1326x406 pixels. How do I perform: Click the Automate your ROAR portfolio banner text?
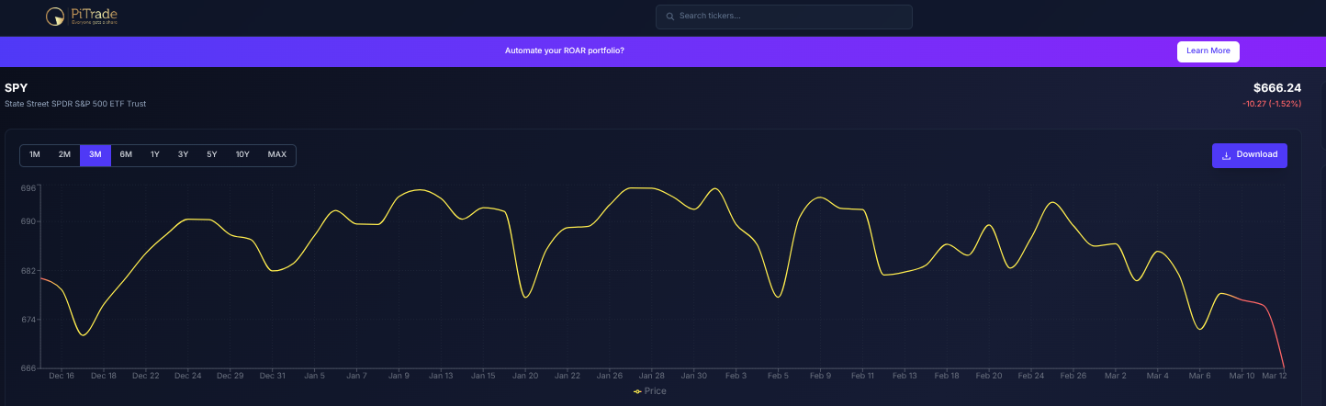(565, 51)
